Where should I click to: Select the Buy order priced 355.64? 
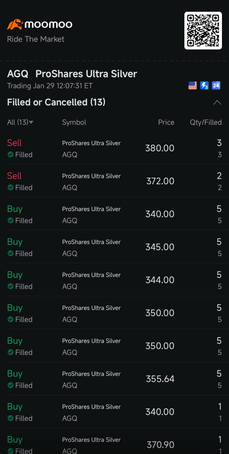click(114, 379)
